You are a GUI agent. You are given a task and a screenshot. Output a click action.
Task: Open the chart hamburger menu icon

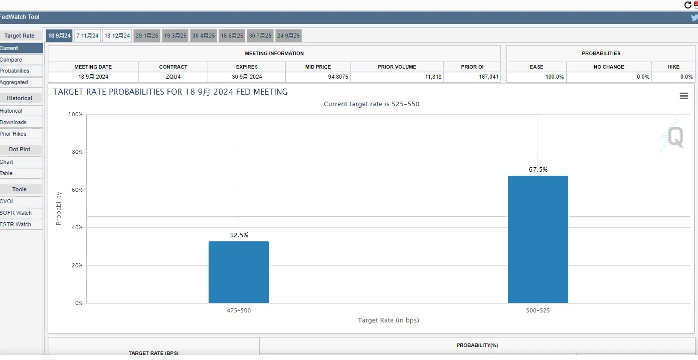[x=683, y=96]
